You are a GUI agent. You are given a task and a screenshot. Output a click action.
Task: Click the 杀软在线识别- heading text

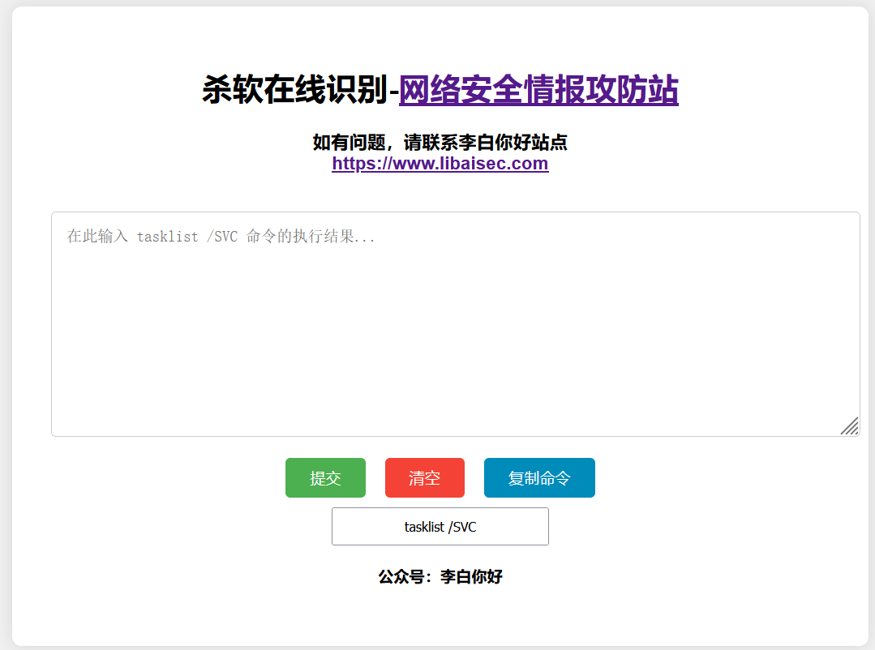[x=300, y=90]
